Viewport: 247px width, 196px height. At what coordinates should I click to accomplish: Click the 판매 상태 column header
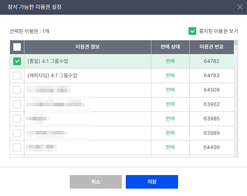[x=170, y=47]
